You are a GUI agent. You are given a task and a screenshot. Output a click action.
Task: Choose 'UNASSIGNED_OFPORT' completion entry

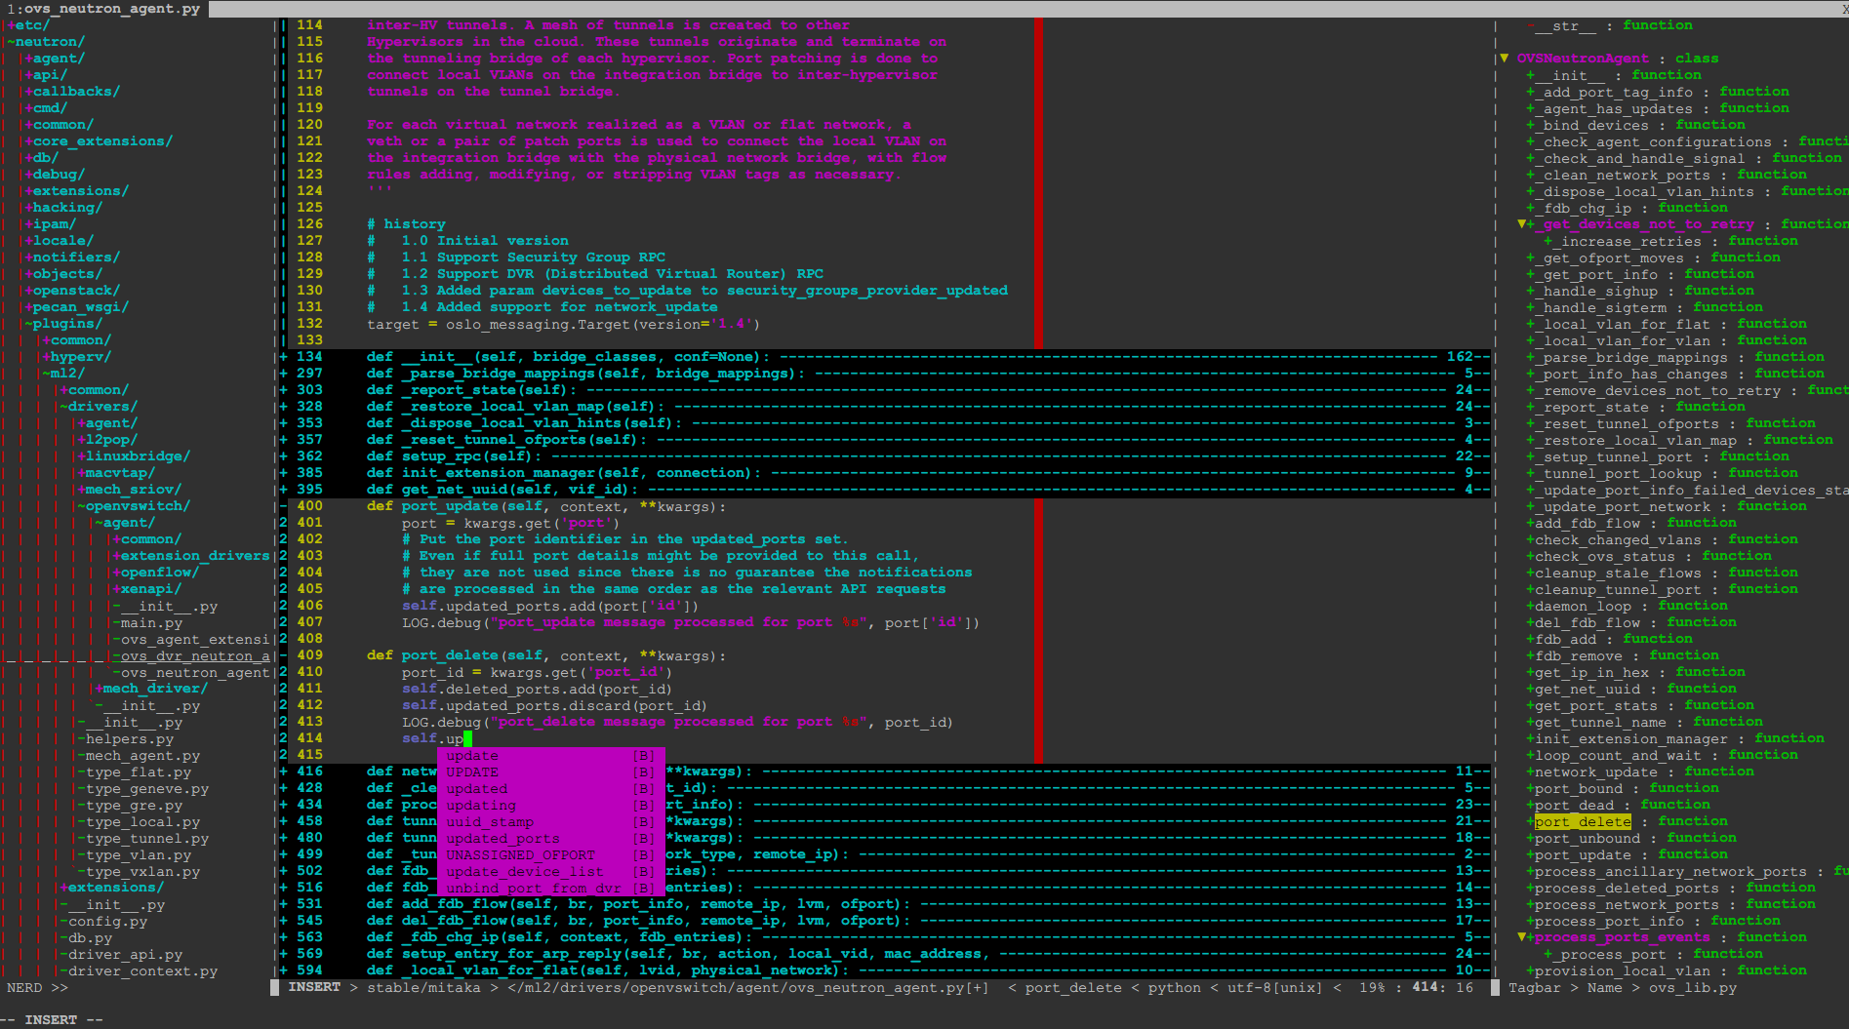(x=550, y=854)
